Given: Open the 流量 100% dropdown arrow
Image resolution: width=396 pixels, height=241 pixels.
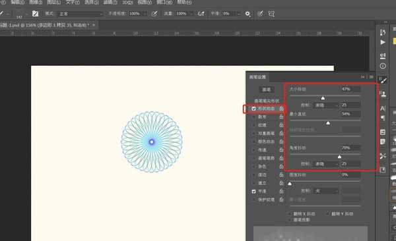Looking at the screenshot, I should (x=191, y=14).
